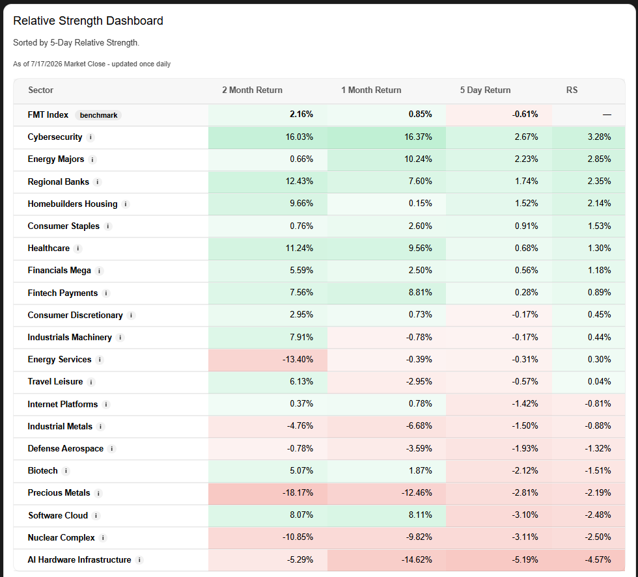
Task: Click Energy Services 2 month return -13.40%
Action: [298, 360]
